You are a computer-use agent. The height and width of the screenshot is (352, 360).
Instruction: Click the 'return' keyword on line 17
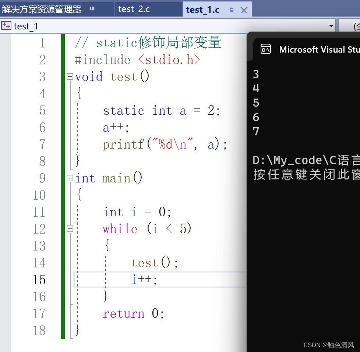point(124,314)
